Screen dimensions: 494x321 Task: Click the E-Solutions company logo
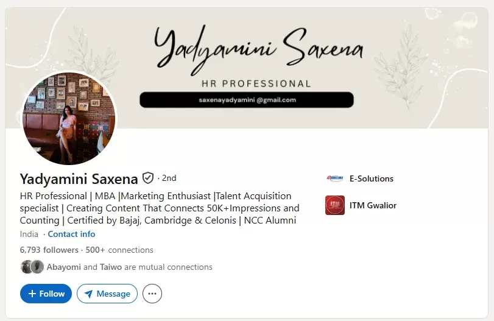(334, 178)
